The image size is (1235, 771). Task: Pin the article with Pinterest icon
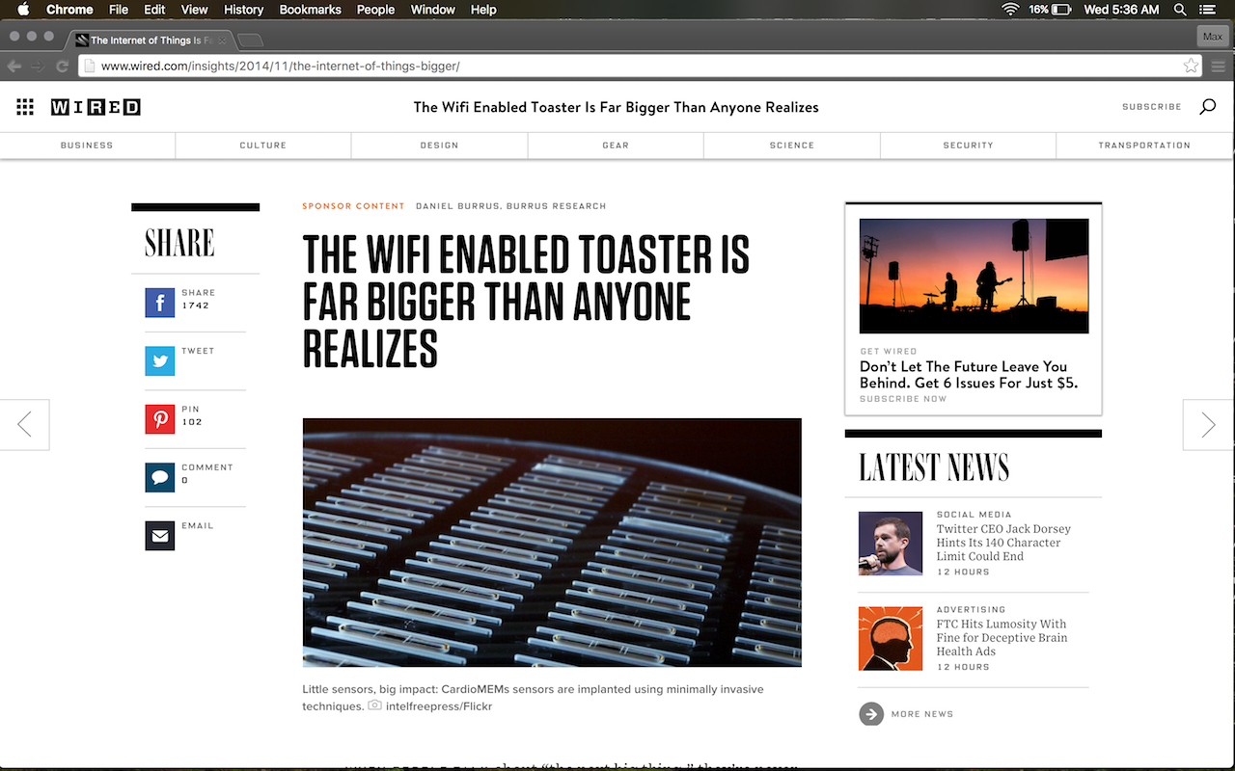coord(160,419)
